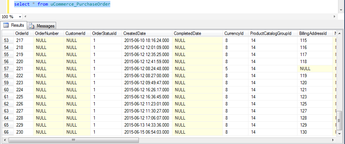Click CompletedDate NULL cell in row 58
Image resolution: width=345 pixels, height=144 pixels.
click(x=197, y=76)
